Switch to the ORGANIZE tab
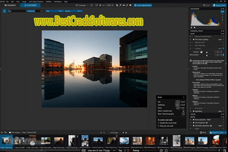The width and height of the screenshot is (228, 152). [10, 5]
